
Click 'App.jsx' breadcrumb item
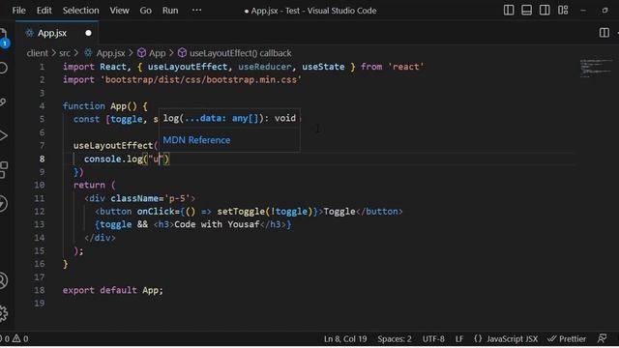[x=110, y=53]
